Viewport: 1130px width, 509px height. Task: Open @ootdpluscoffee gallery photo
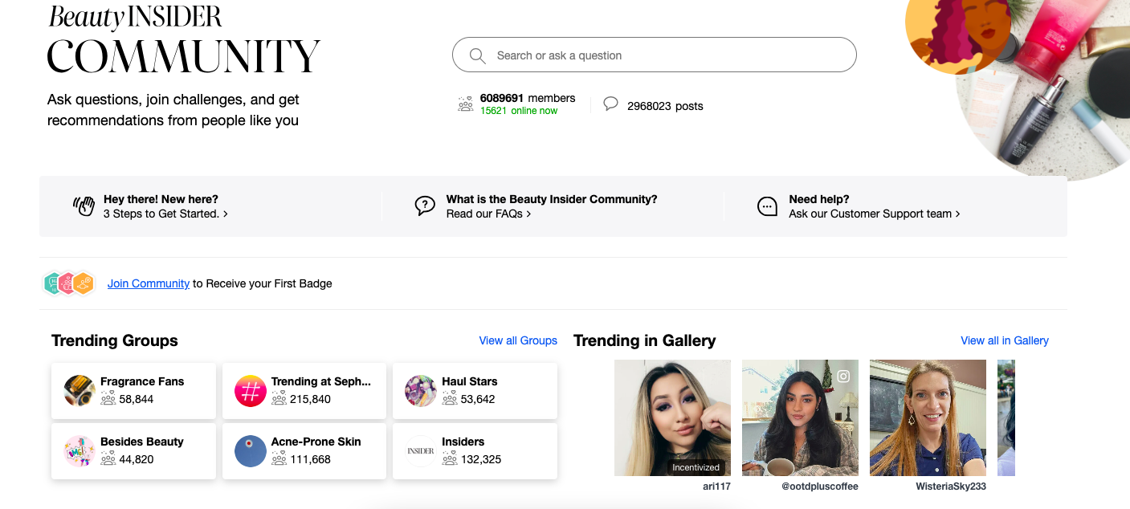point(800,417)
